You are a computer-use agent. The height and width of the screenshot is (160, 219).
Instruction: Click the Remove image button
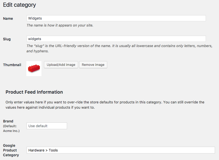(93, 65)
